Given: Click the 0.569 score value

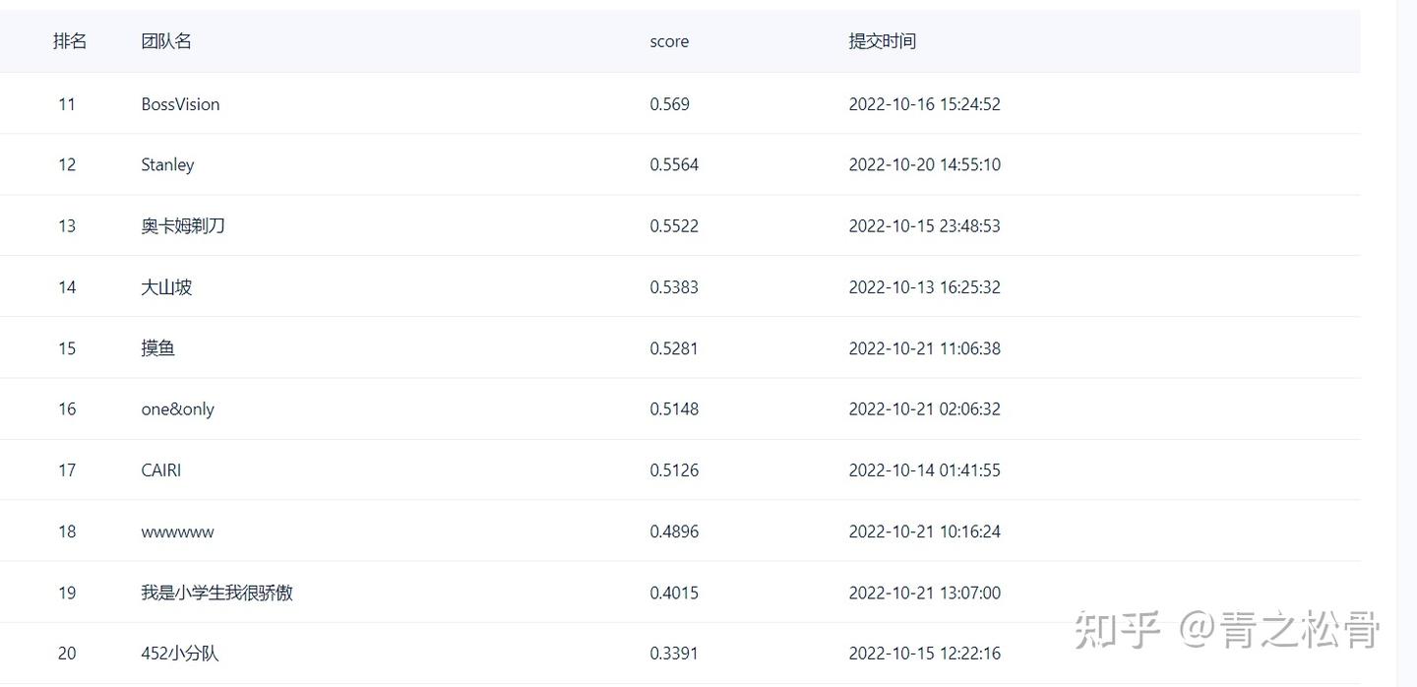Looking at the screenshot, I should pyautogui.click(x=669, y=104).
